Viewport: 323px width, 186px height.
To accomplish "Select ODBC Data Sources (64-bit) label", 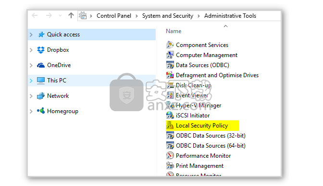I will (211, 146).
